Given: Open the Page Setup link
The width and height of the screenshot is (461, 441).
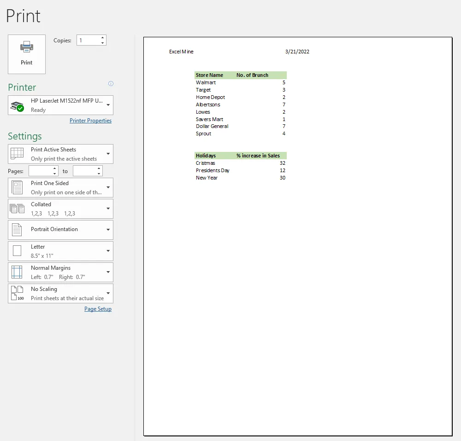Looking at the screenshot, I should point(98,309).
